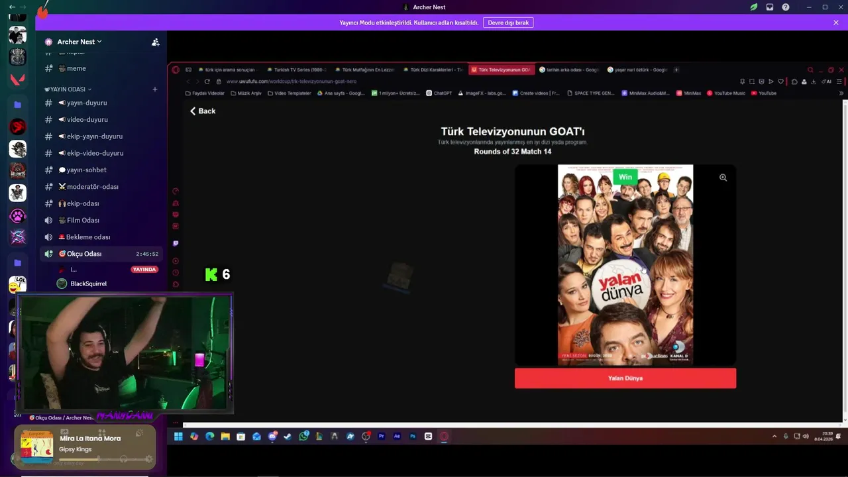Create a channel in YAYIN ODASI
The image size is (848, 477).
(x=155, y=89)
